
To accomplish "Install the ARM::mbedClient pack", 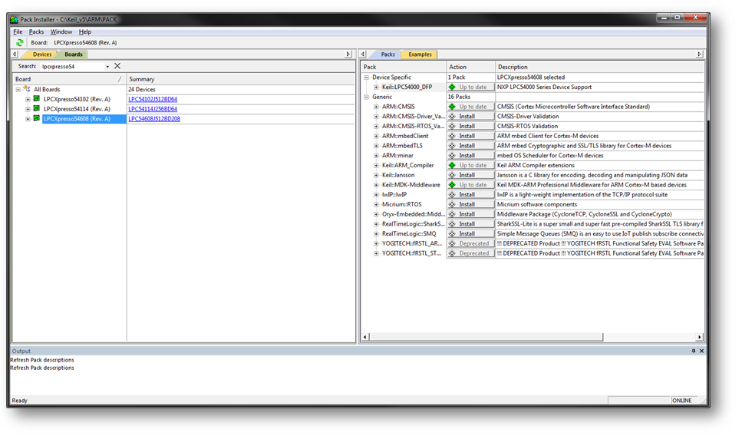I will (x=471, y=136).
